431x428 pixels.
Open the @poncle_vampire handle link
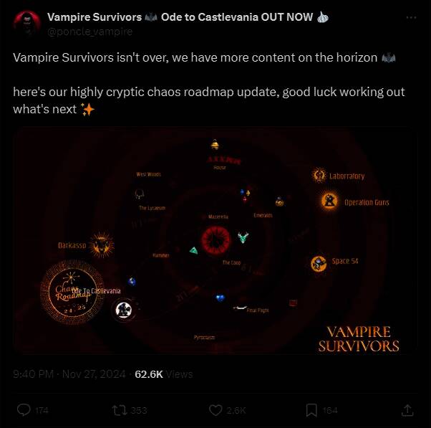click(90, 32)
